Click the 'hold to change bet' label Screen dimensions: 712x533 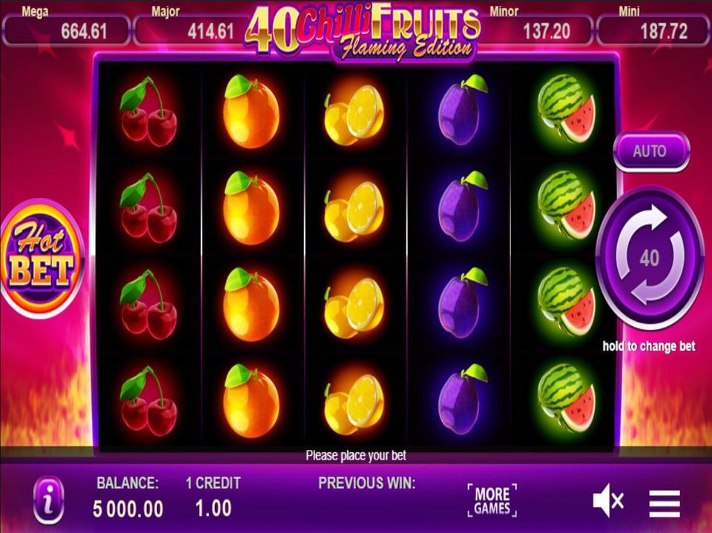point(649,346)
